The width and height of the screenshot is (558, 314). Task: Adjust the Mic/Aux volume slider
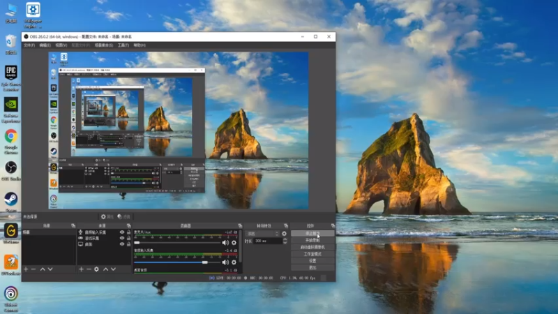[177, 242]
